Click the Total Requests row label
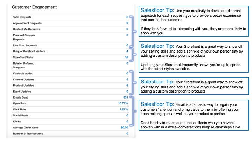Image resolution: width=252 pixels, height=142 pixels. (22, 17)
